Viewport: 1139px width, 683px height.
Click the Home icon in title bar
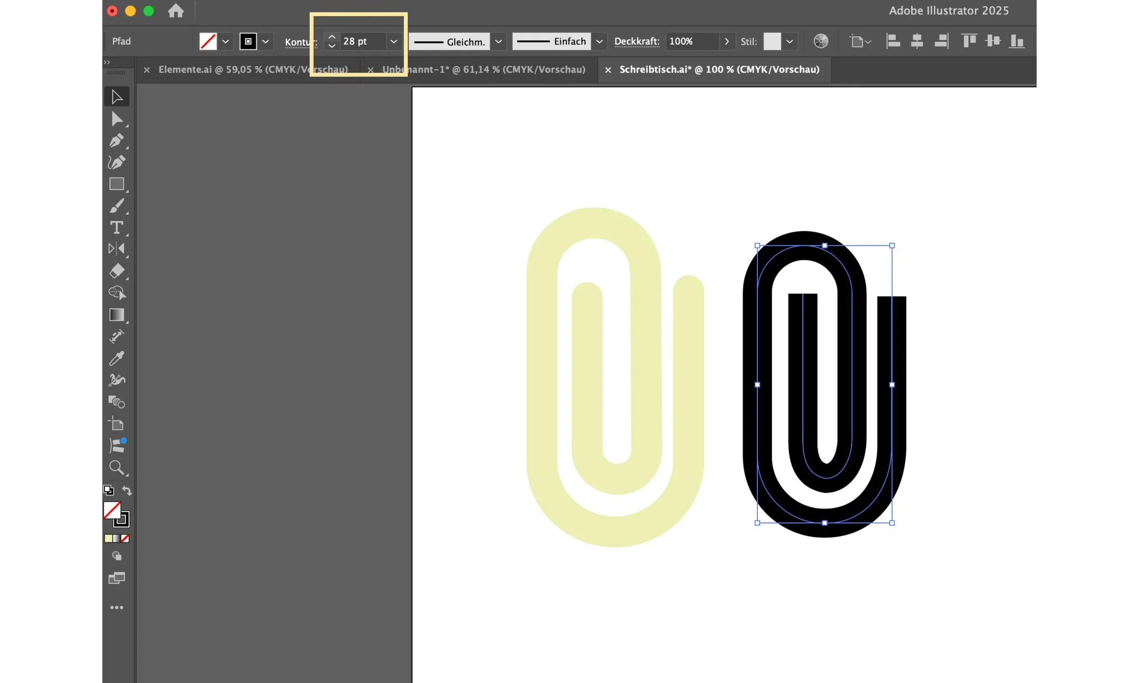175,10
